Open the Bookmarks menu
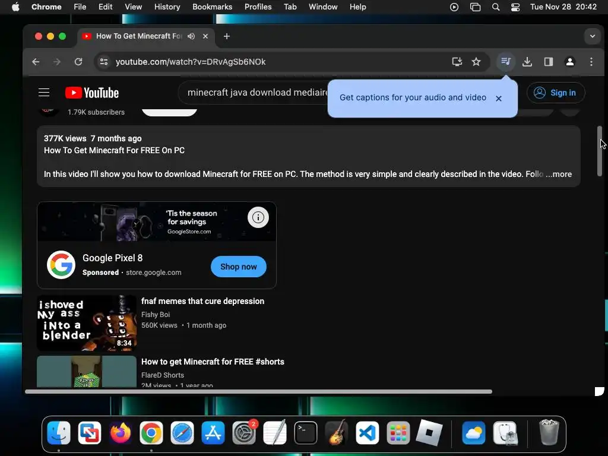The width and height of the screenshot is (608, 456). pos(212,7)
